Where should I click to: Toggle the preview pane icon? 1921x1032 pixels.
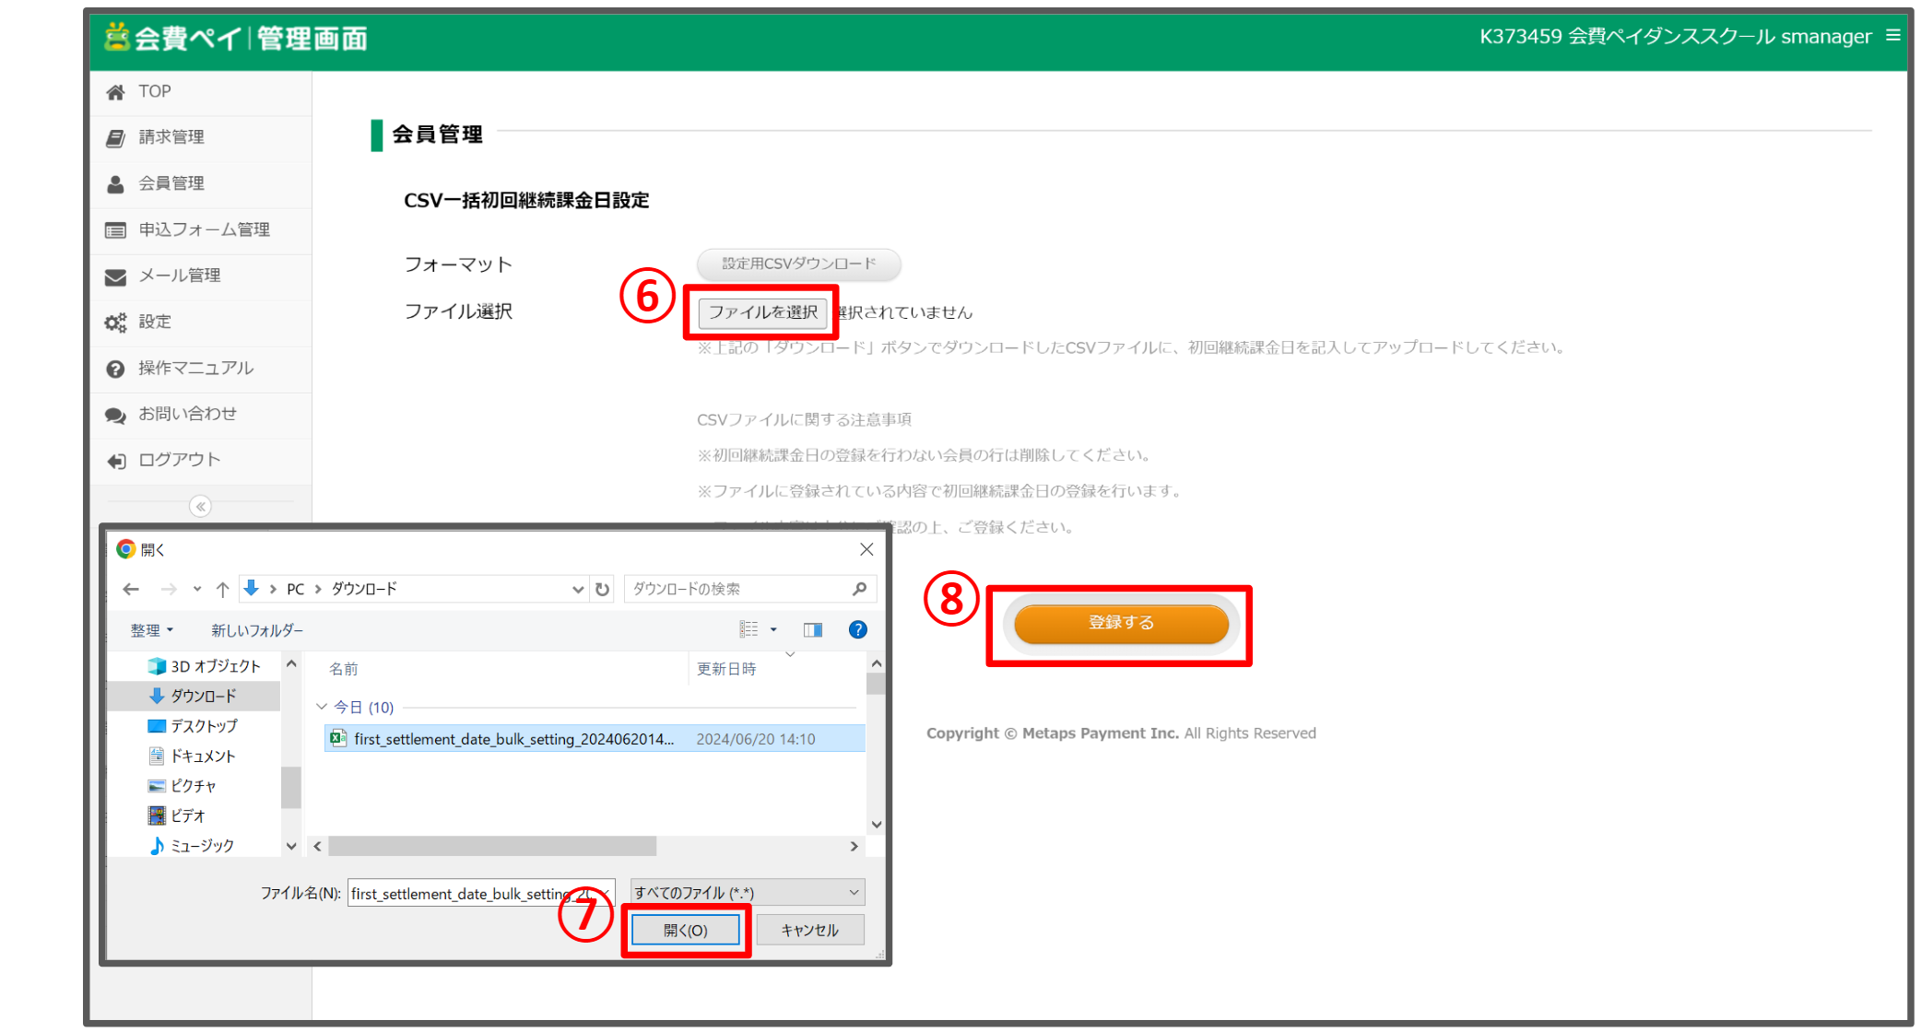pos(812,629)
